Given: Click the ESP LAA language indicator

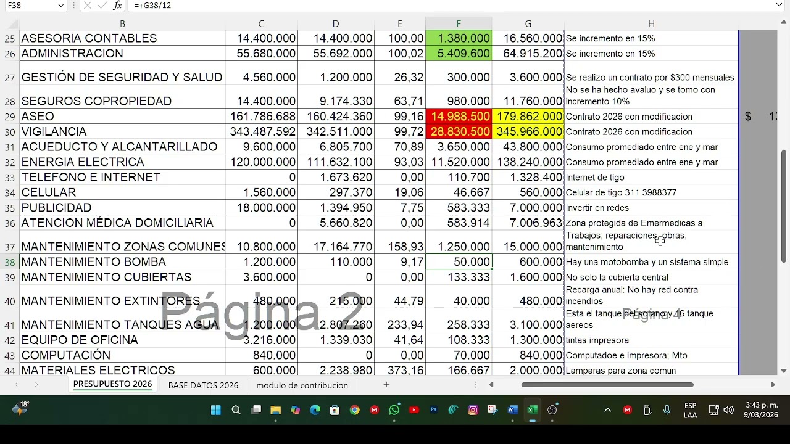Looking at the screenshot, I should [691, 410].
